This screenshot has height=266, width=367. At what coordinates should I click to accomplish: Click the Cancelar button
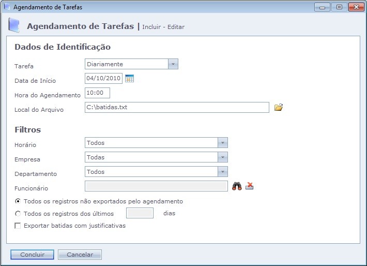[80, 255]
